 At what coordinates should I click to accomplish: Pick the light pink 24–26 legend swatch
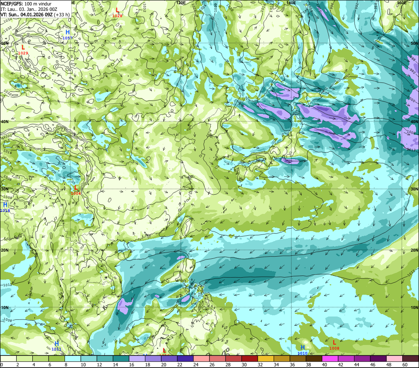(202, 358)
